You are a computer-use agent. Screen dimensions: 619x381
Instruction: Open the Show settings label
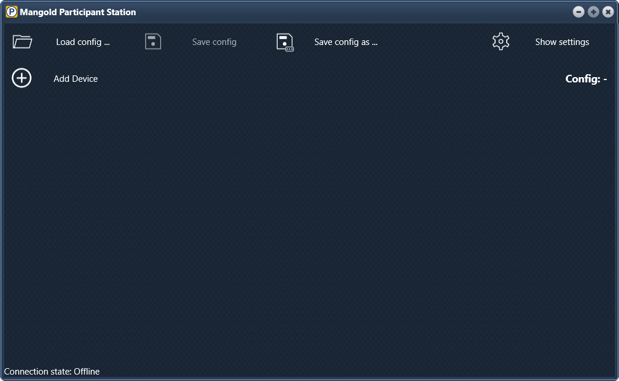click(562, 42)
